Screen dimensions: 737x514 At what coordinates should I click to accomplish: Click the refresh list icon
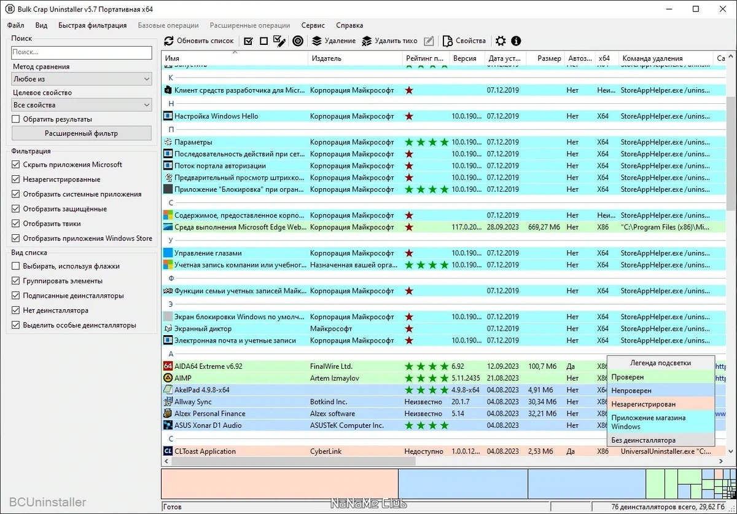pos(169,41)
